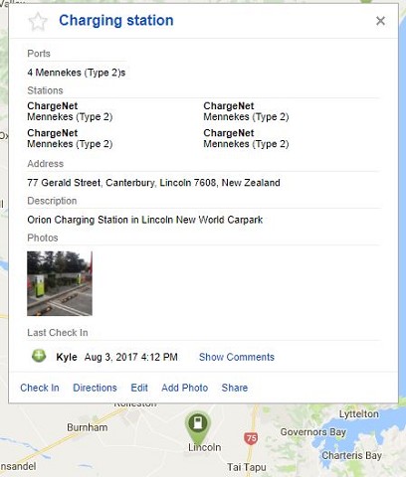Click the 77 Gerald Street address
The image size is (406, 477).
pyautogui.click(x=153, y=183)
